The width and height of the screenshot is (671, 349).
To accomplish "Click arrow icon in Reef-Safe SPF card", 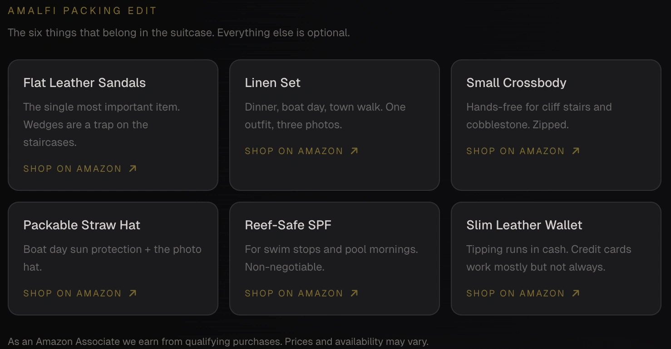I will 354,293.
